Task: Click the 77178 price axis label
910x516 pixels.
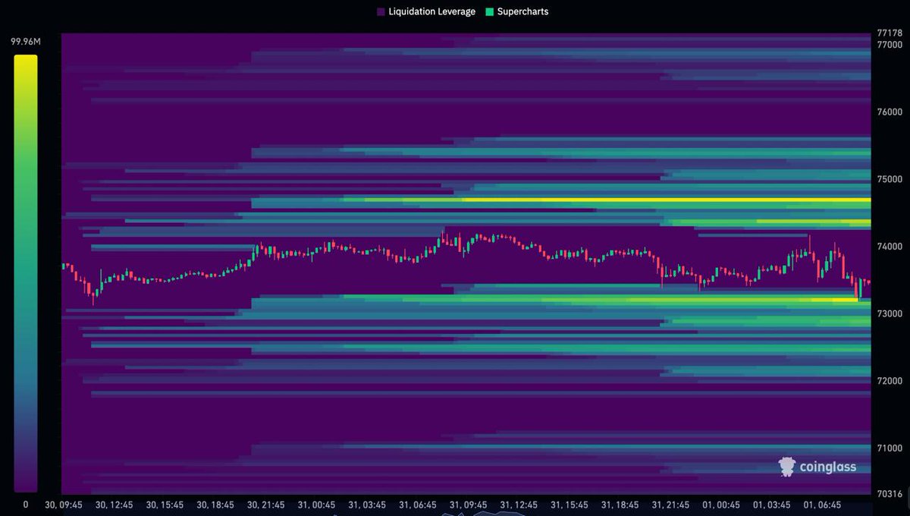Action: tap(889, 33)
